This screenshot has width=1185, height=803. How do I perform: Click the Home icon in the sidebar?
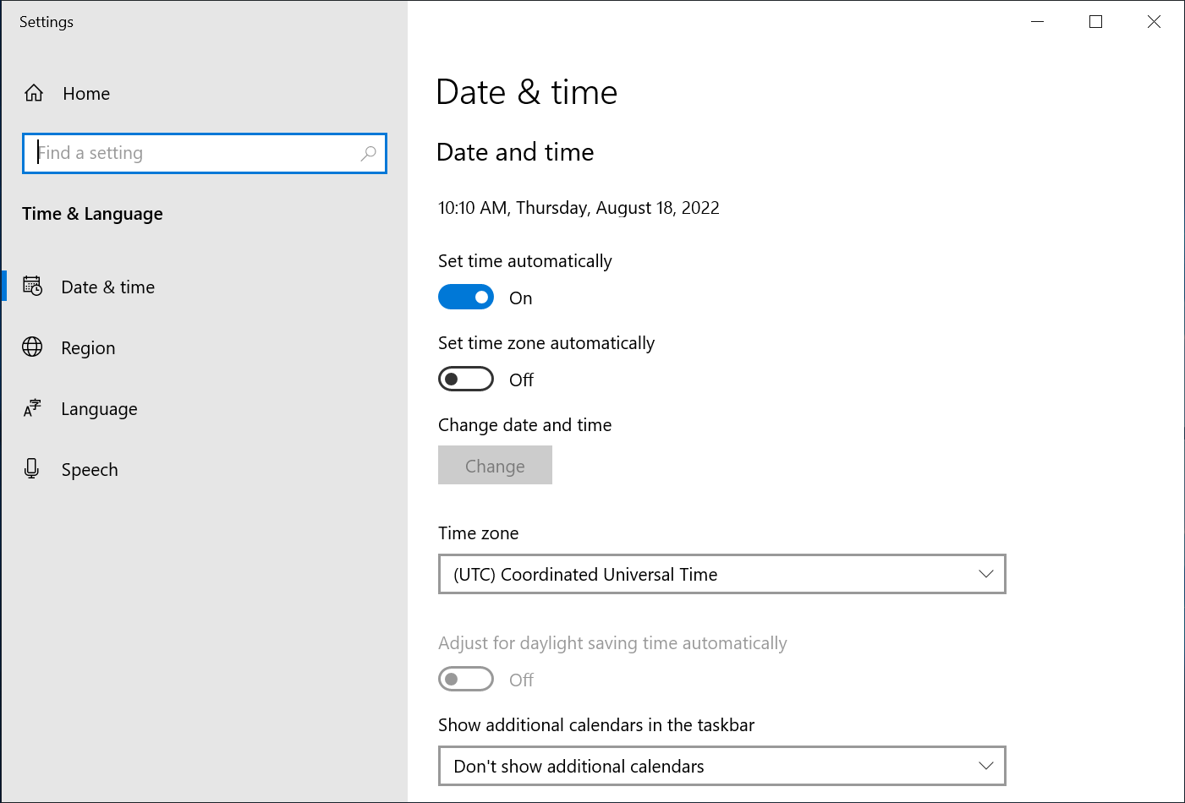click(33, 93)
